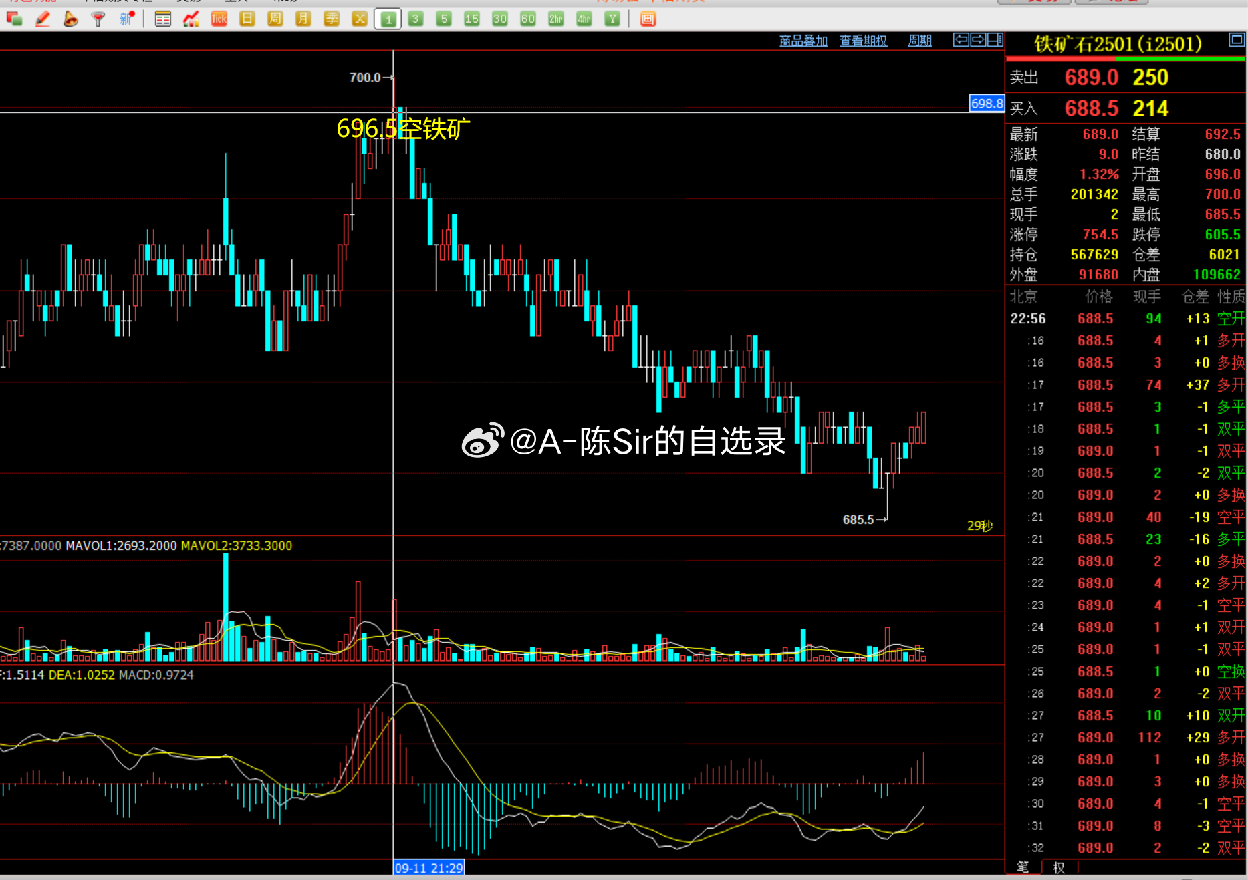Click the 涨停 price 754.5
The width and height of the screenshot is (1248, 880).
1100,235
